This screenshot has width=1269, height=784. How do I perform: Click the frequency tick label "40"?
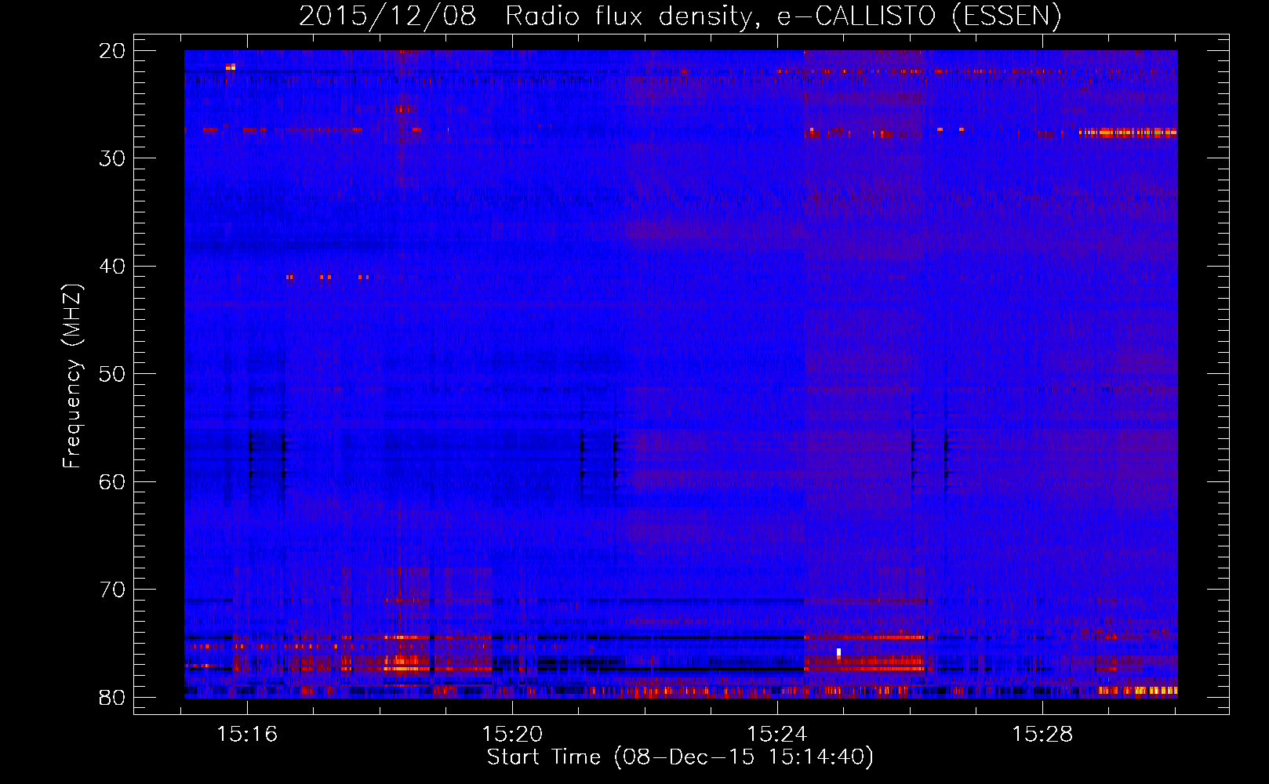(x=113, y=267)
